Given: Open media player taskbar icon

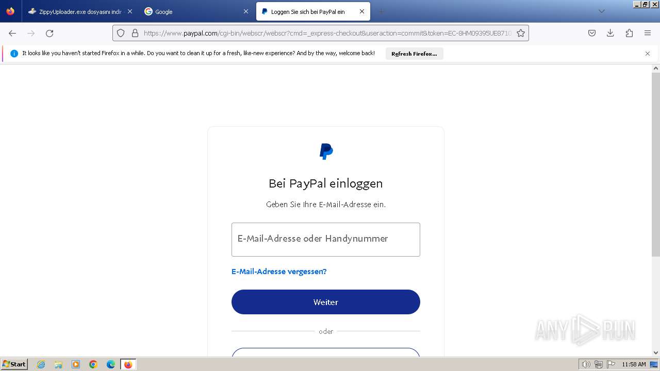Looking at the screenshot, I should 76,364.
